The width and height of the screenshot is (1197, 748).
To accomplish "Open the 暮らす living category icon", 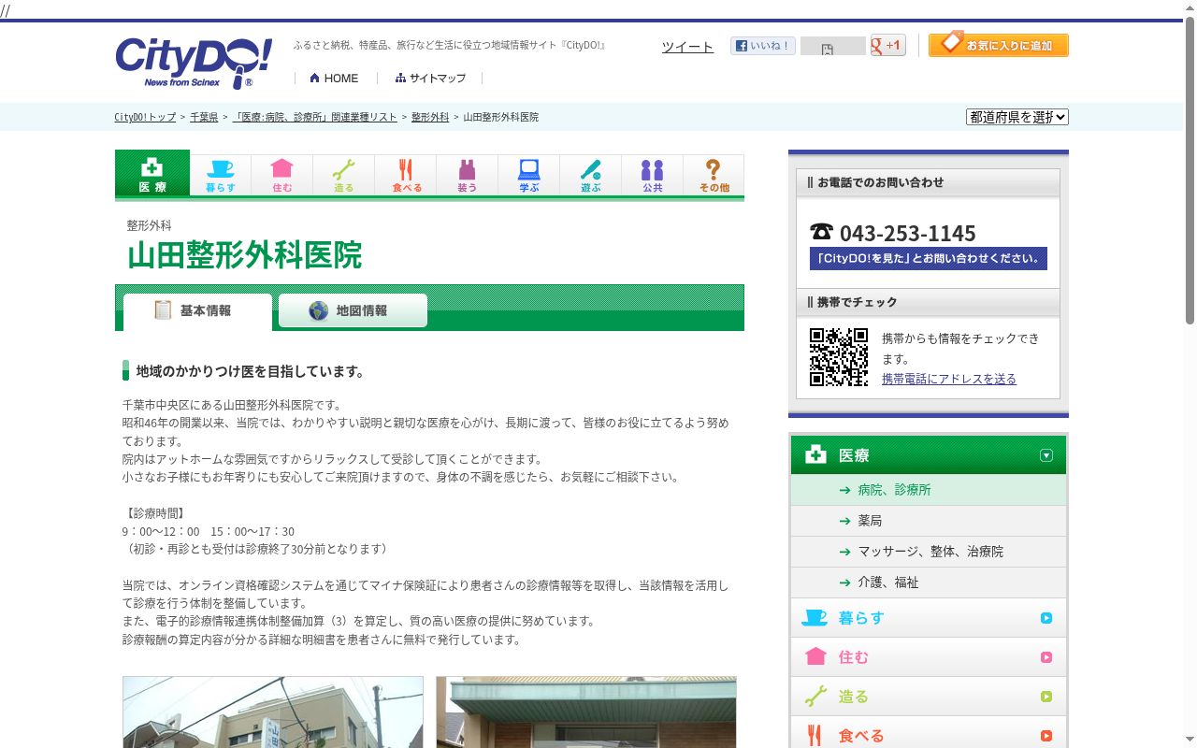I will 221,175.
